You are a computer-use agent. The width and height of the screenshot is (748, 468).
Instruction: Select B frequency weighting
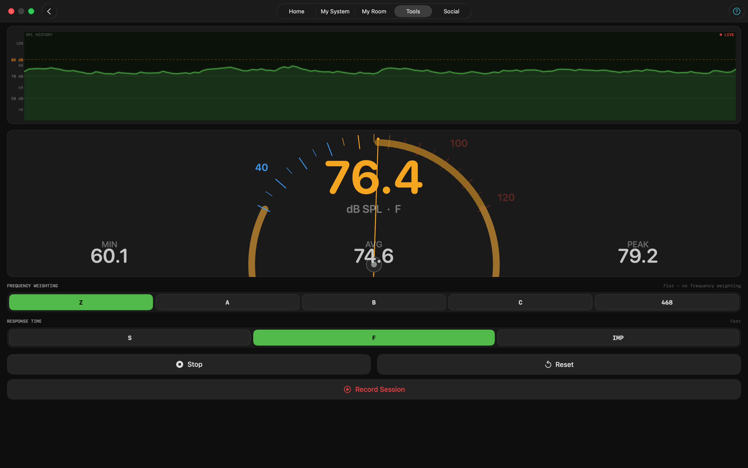374,302
